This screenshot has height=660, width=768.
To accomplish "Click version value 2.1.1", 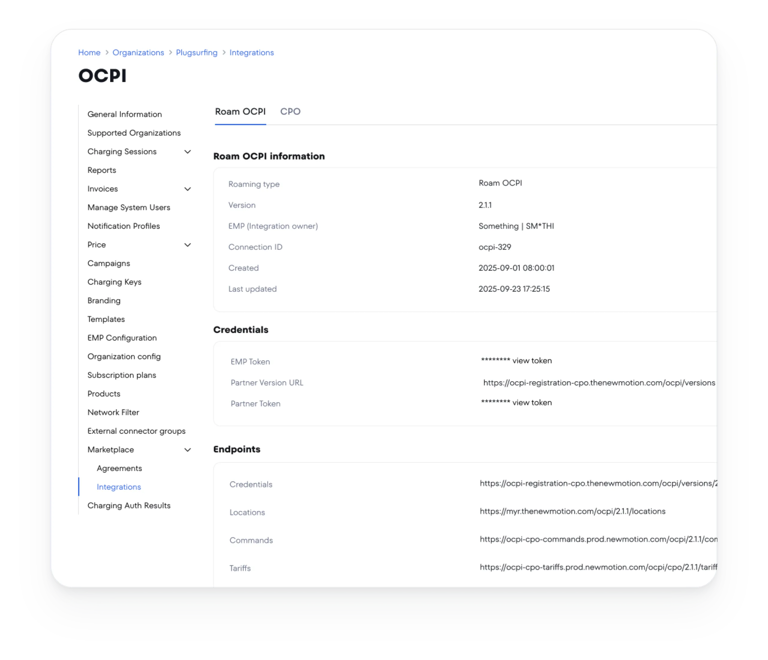I will [x=485, y=205].
